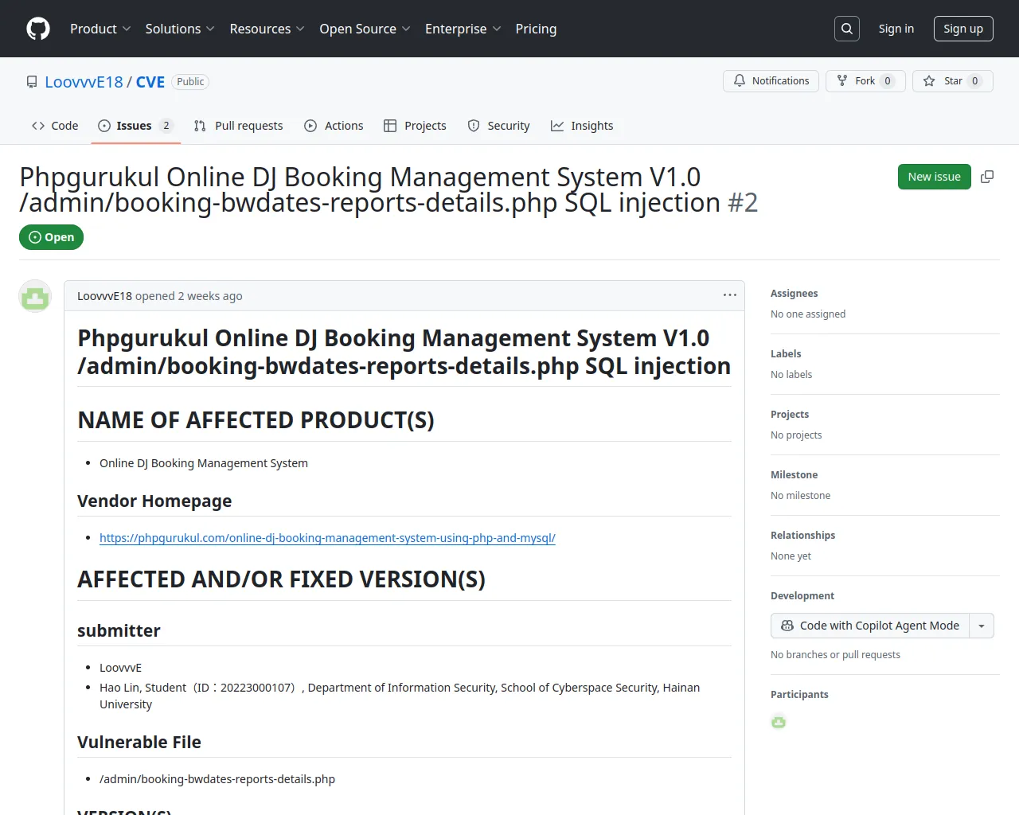The image size is (1019, 815).
Task: Expand the Open Source menu
Action: coord(365,29)
